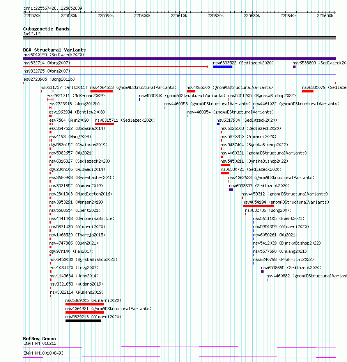Open nsv4461022 (gnomADStructuralVariants) entry
This screenshot has height=362, width=347.
pyautogui.click(x=296, y=104)
